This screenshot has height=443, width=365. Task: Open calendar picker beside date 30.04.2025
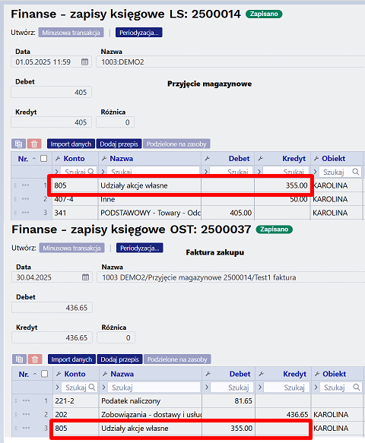85,277
